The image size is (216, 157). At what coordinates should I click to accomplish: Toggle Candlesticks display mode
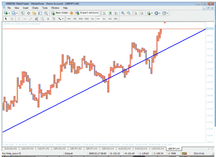pos(110,13)
